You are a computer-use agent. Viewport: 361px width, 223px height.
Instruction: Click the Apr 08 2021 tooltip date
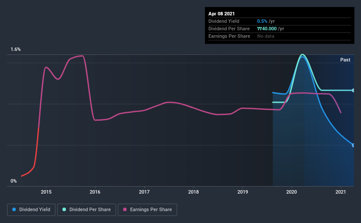(222, 14)
